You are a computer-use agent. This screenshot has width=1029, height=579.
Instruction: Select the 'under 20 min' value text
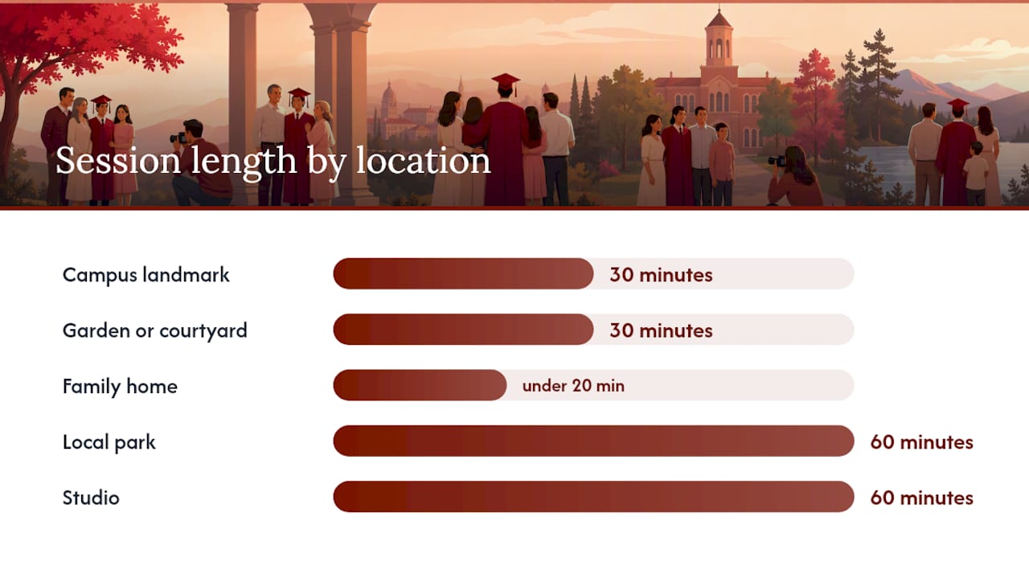coord(573,386)
